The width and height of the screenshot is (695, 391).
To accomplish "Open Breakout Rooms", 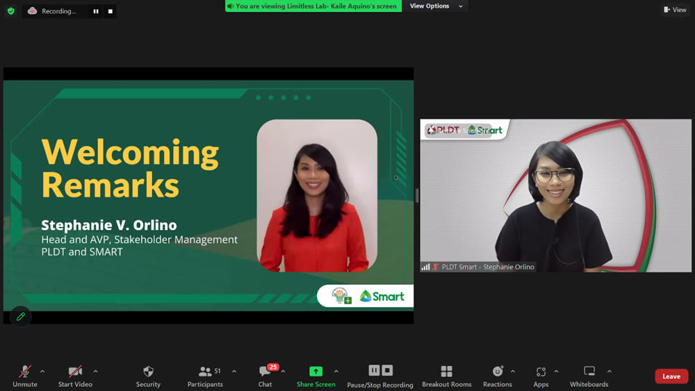I will click(x=446, y=376).
